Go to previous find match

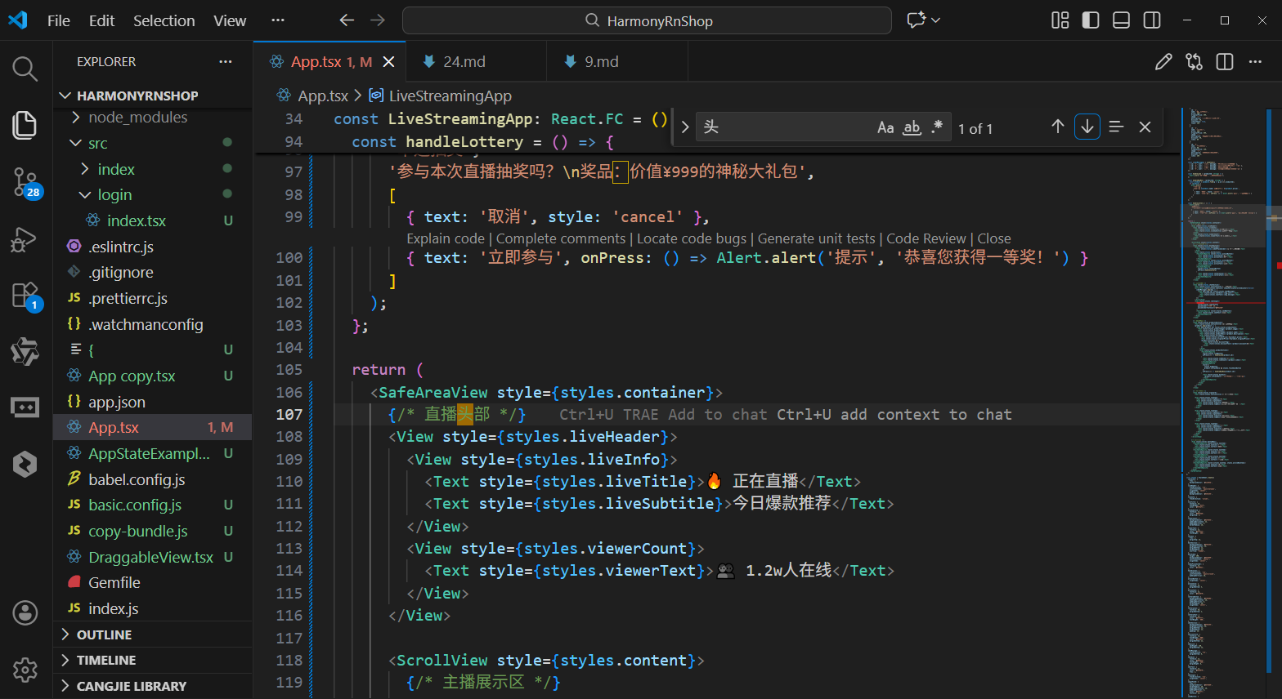pyautogui.click(x=1058, y=127)
